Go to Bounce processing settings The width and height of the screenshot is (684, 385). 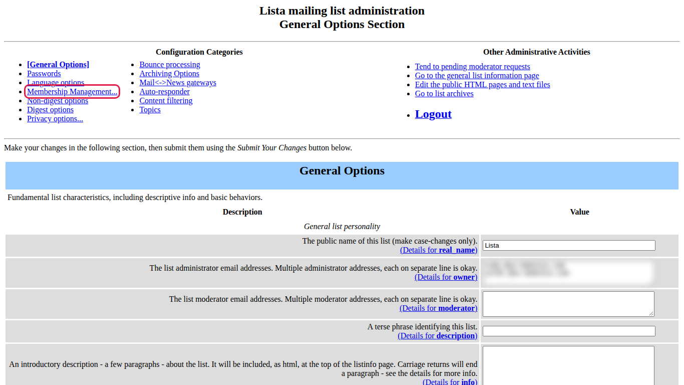tap(170, 65)
